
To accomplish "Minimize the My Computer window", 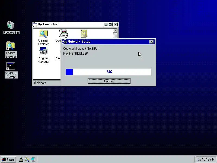I will (x=106, y=24).
